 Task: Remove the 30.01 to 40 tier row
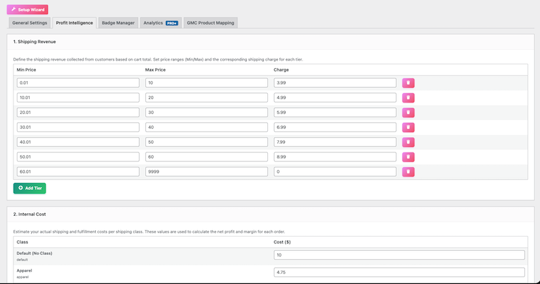coord(408,127)
